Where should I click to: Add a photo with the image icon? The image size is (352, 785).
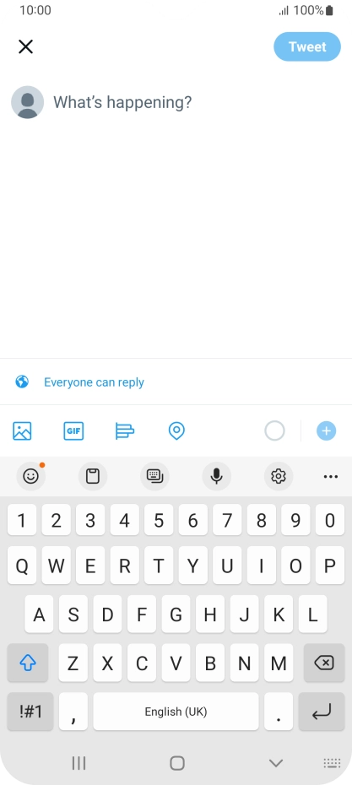coord(22,430)
